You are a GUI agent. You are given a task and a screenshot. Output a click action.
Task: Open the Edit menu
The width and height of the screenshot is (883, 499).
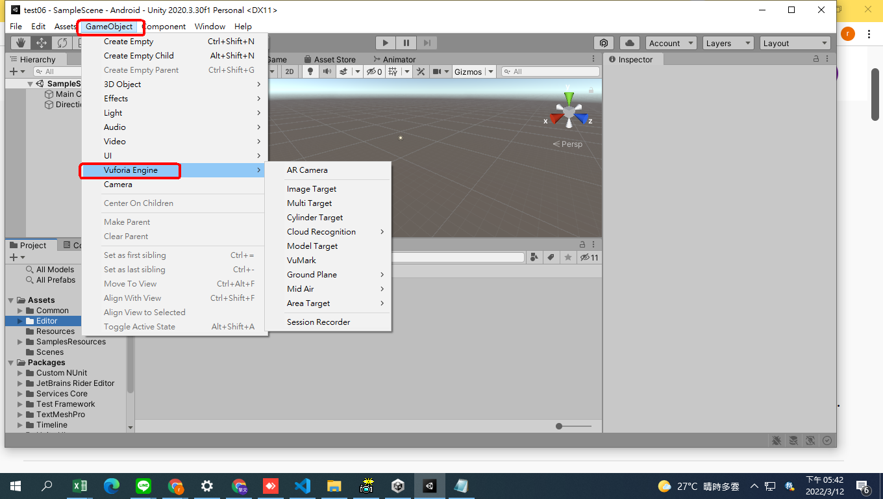(x=38, y=27)
